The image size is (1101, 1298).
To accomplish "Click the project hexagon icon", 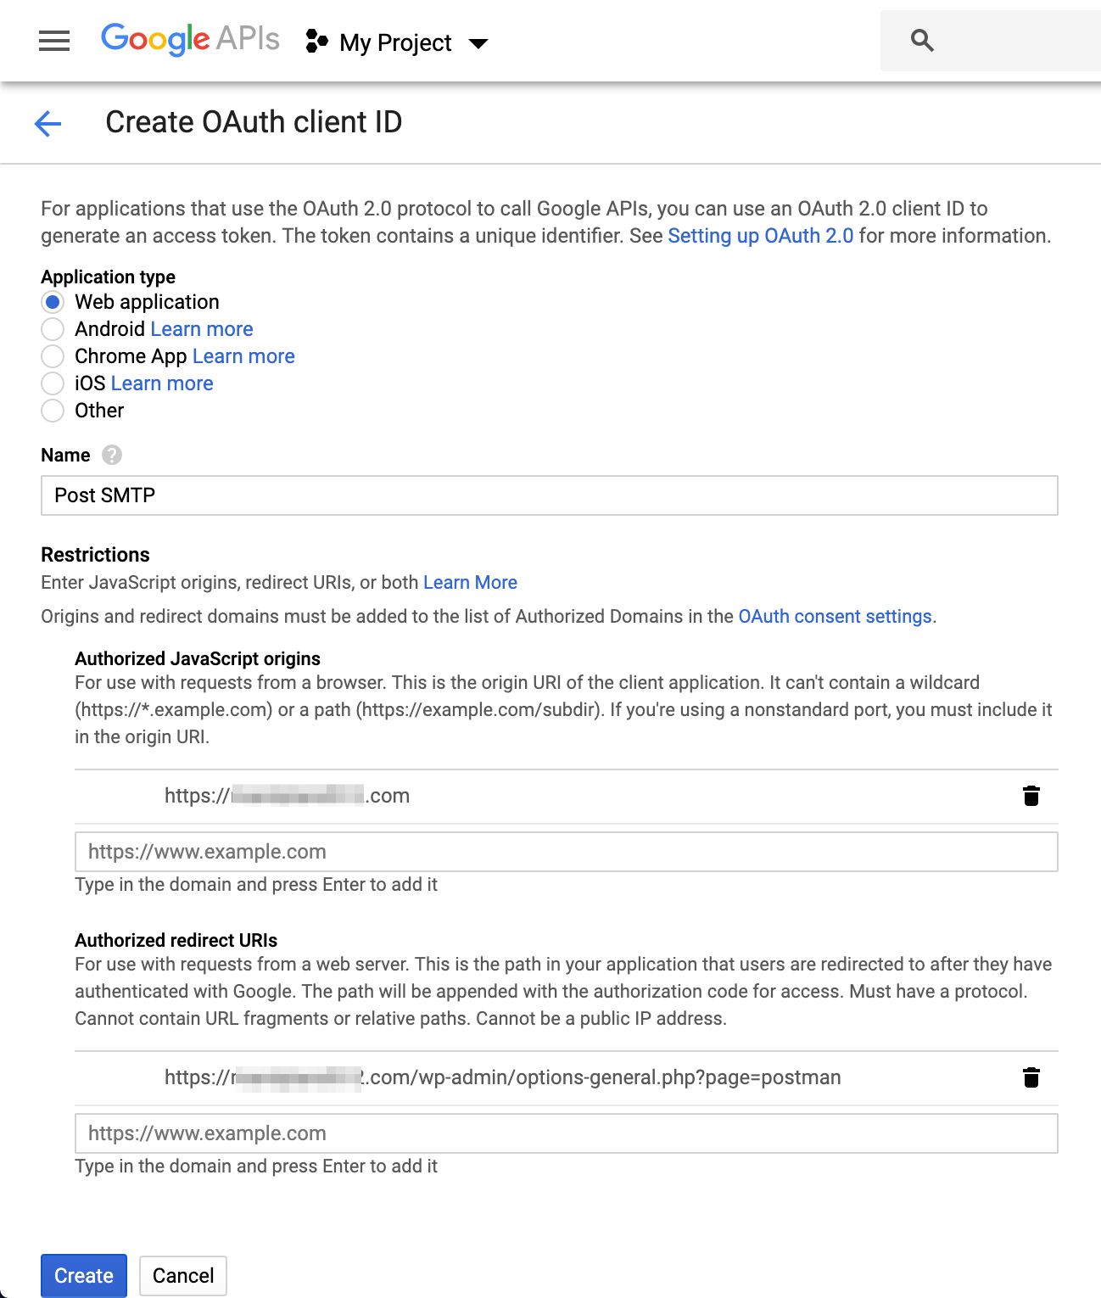I will pyautogui.click(x=316, y=41).
